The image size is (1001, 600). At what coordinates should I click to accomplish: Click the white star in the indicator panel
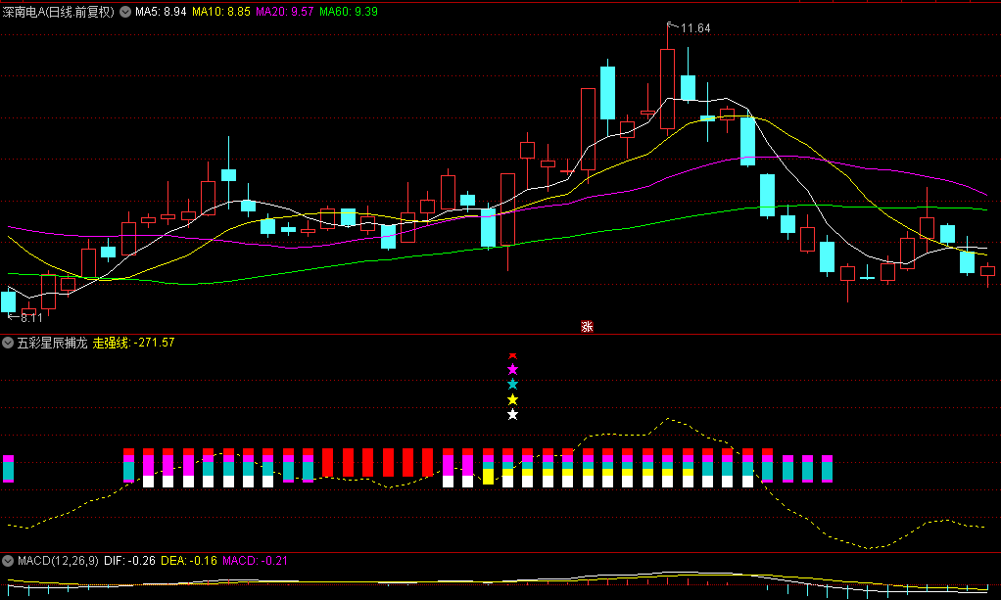(x=512, y=415)
